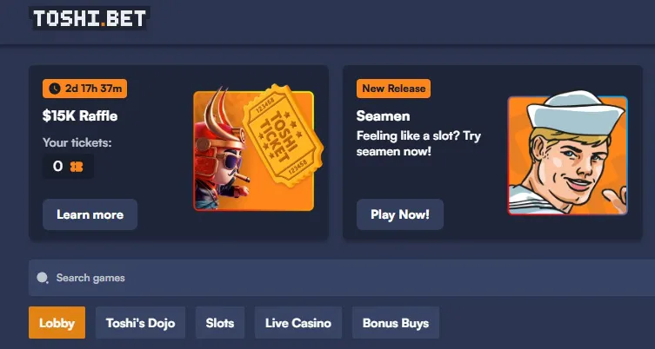
Task: Click the TOSHI.BET logo
Action: 90,18
